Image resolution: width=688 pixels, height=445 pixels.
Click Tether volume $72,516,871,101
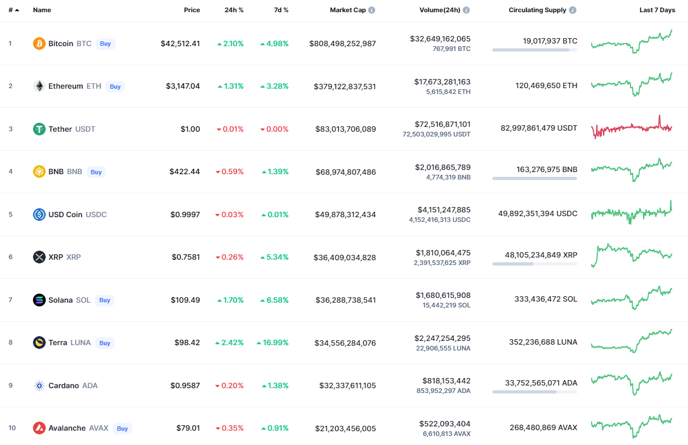pyautogui.click(x=442, y=124)
